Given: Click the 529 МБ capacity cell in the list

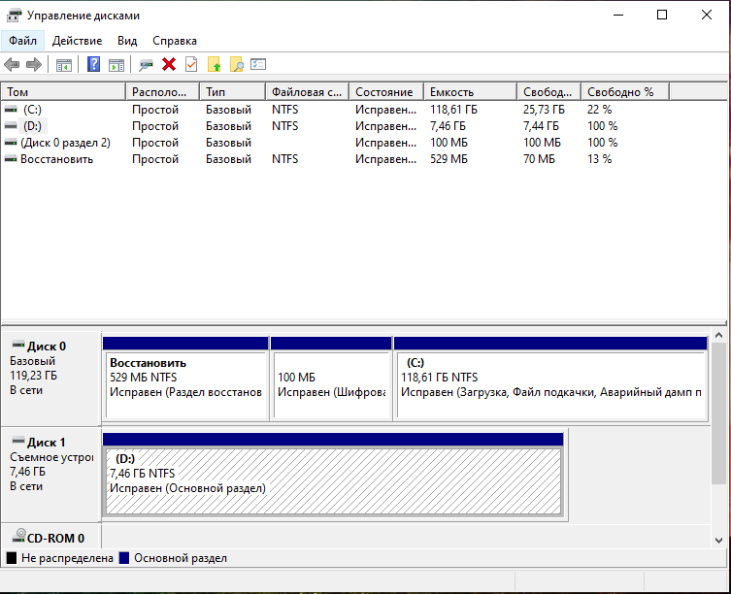Looking at the screenshot, I should [x=449, y=159].
